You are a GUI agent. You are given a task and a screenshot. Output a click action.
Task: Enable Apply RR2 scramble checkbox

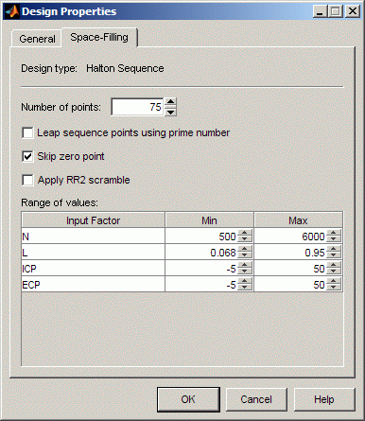click(x=27, y=180)
